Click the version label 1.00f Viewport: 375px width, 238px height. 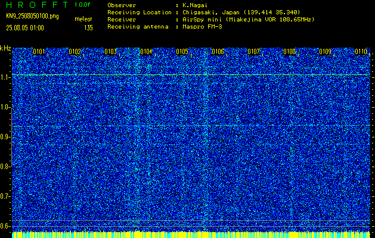[82, 5]
